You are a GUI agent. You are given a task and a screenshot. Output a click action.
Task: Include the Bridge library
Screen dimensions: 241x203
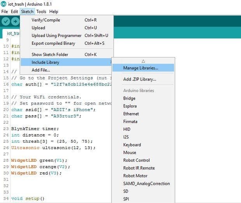point(143,98)
